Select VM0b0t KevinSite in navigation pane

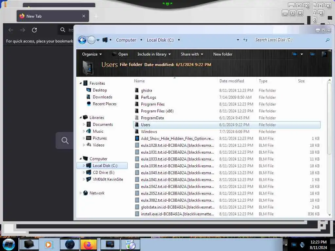click(108, 179)
